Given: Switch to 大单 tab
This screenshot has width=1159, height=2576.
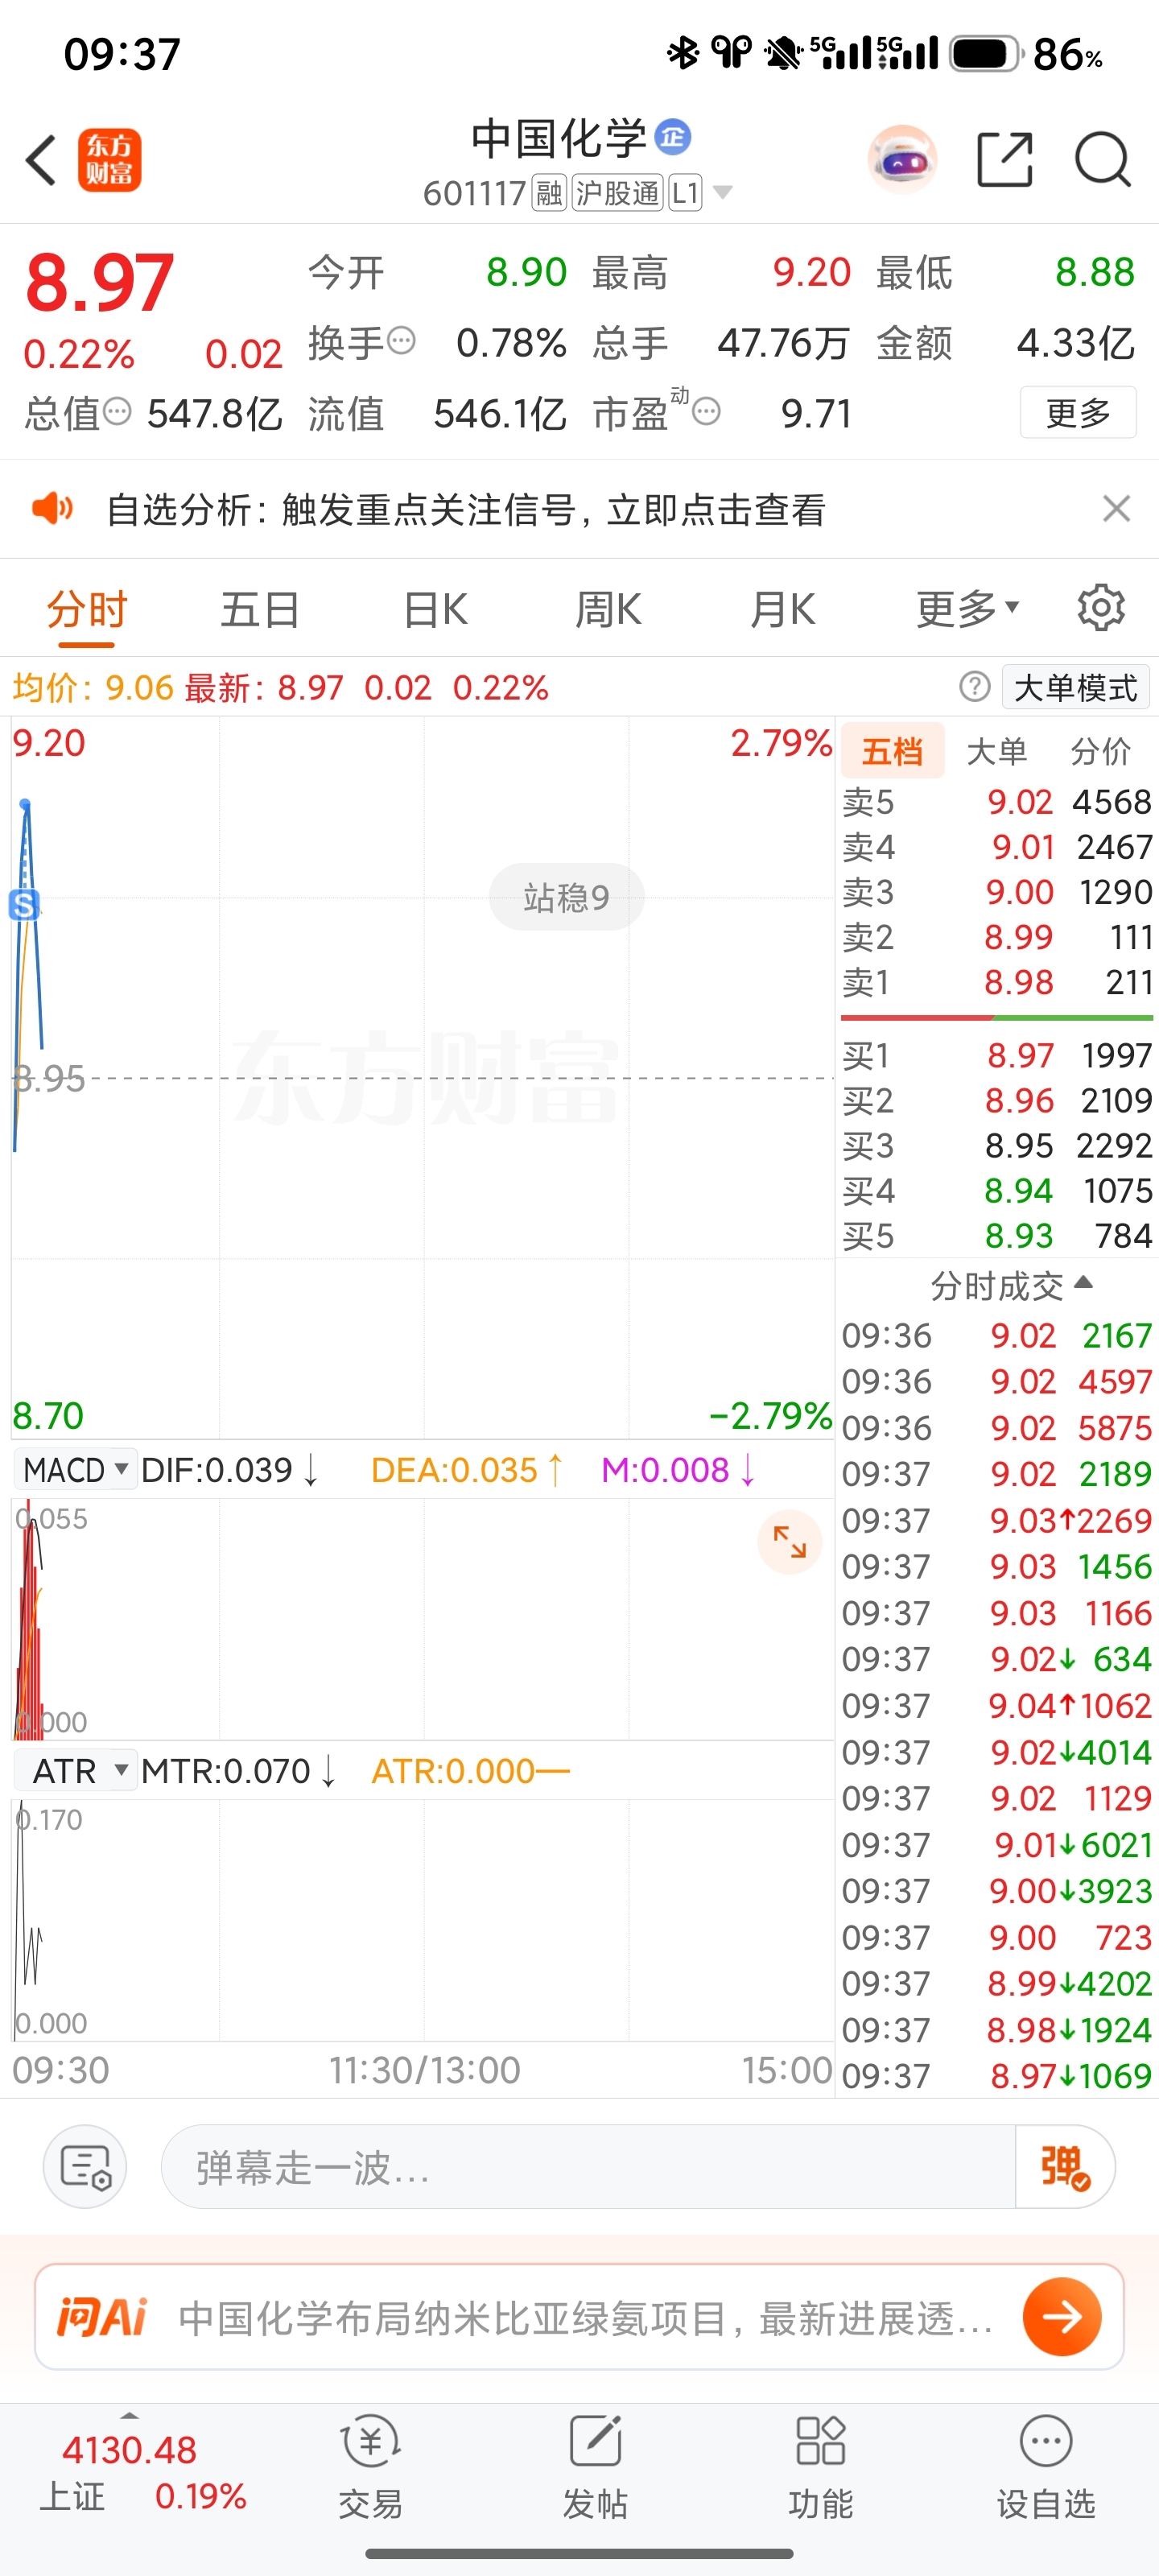Looking at the screenshot, I should pyautogui.click(x=996, y=750).
